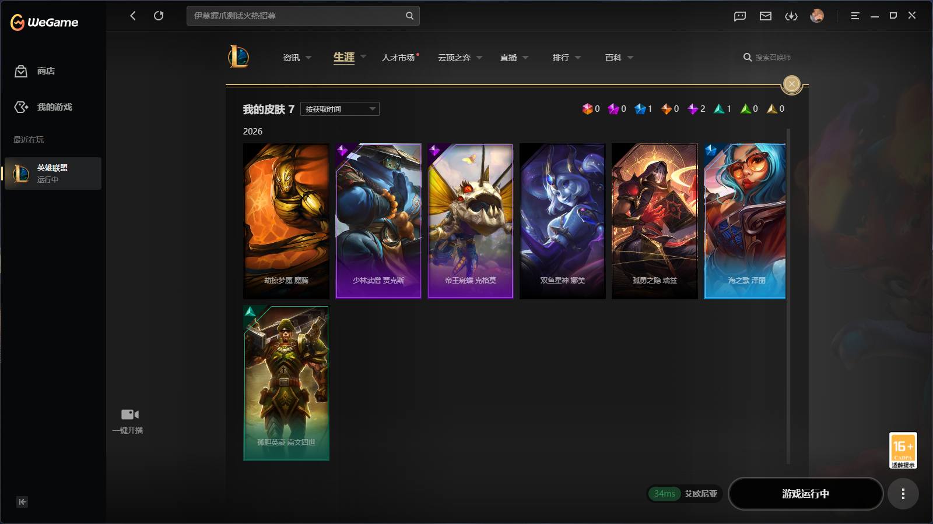Click the 16+ age rating badge

[x=903, y=450]
